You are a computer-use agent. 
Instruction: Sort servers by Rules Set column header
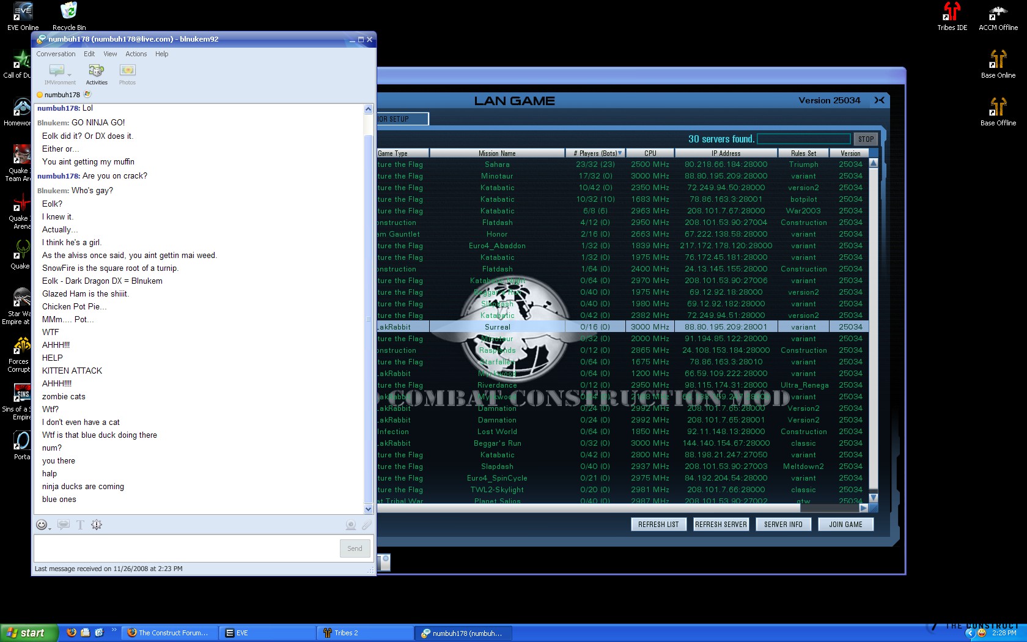pos(803,153)
